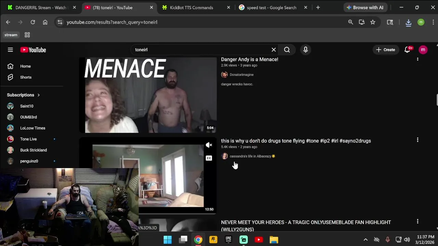Click the page vertical scrollbar thumb
Viewport: 438px width, 246px height.
pyautogui.click(x=437, y=100)
